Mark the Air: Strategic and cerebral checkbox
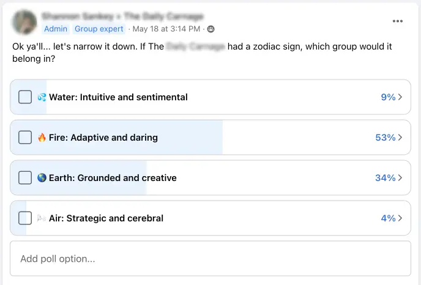421x285 pixels. tap(25, 218)
